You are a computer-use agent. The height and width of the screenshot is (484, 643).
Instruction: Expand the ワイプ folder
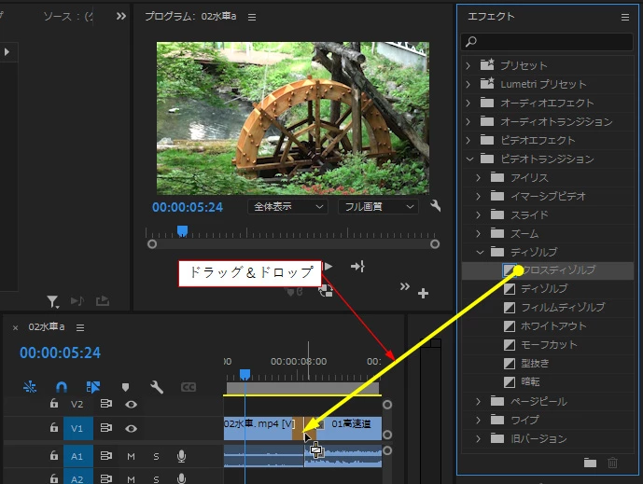click(478, 420)
